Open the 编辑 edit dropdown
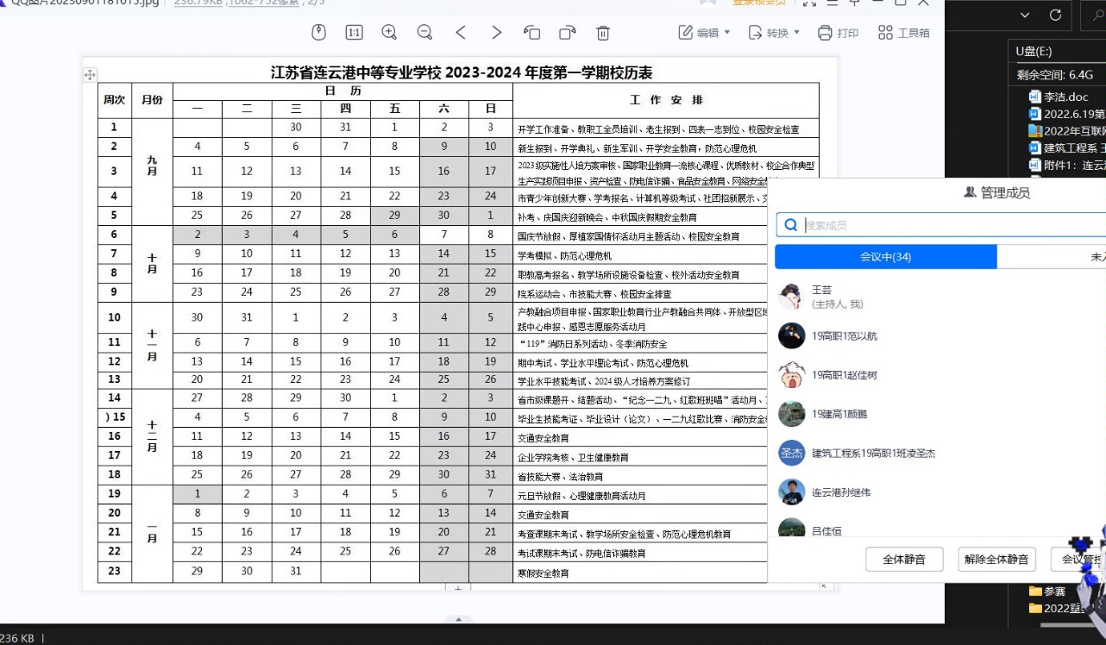The width and height of the screenshot is (1106, 645). (705, 33)
